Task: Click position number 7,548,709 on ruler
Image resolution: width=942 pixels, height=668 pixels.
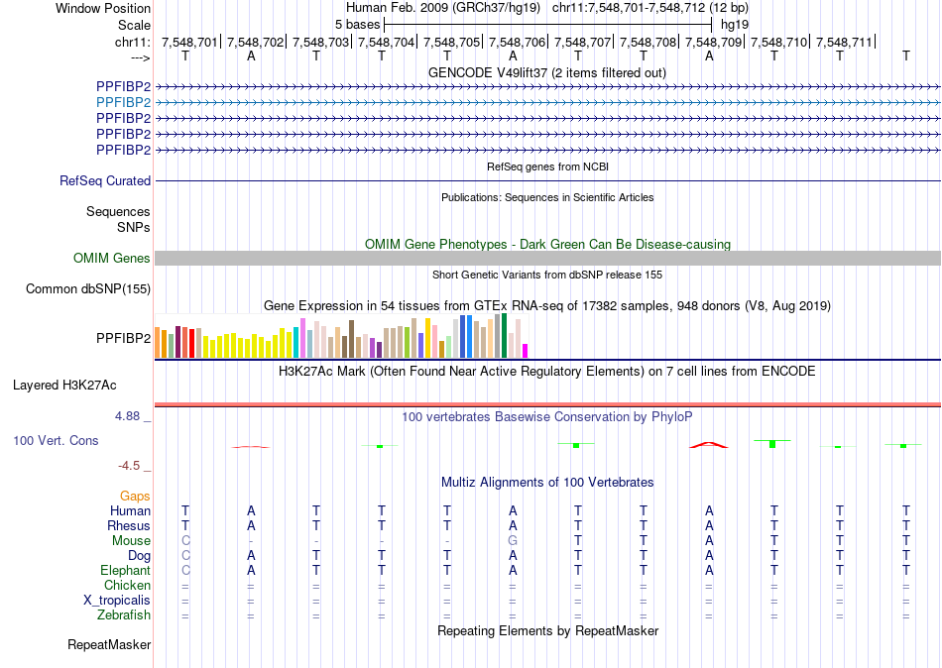Action: click(713, 42)
